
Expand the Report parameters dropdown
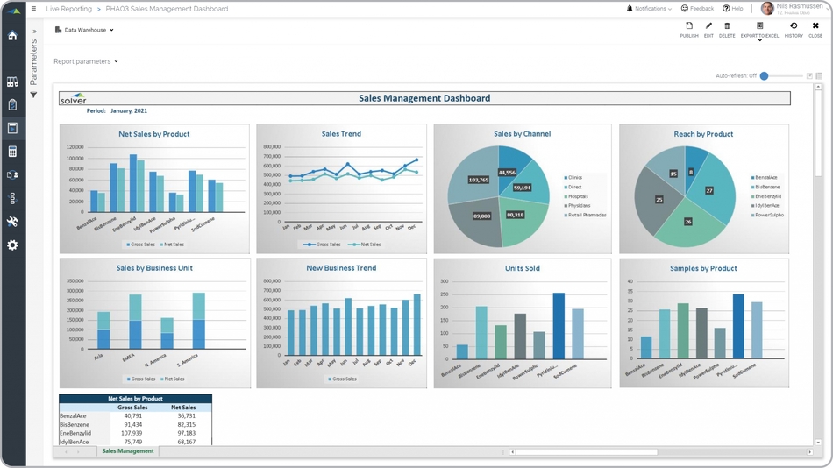(85, 61)
